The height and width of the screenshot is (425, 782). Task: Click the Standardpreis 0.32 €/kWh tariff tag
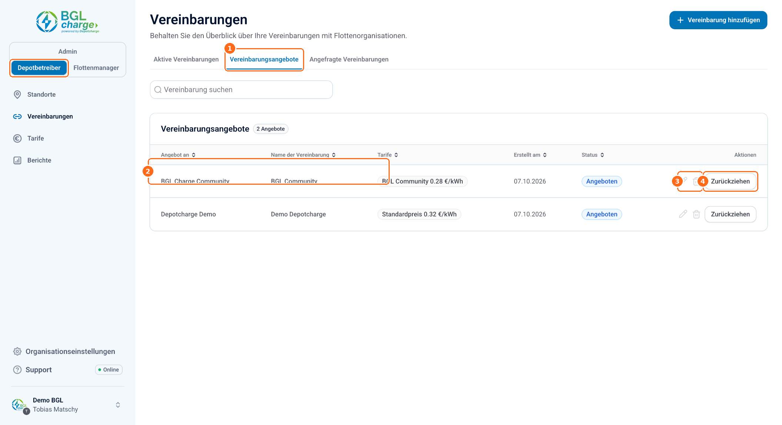[x=419, y=214]
